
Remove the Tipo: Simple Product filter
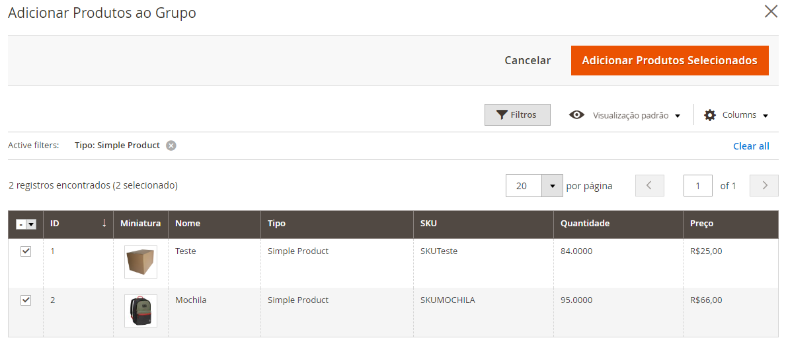point(171,146)
